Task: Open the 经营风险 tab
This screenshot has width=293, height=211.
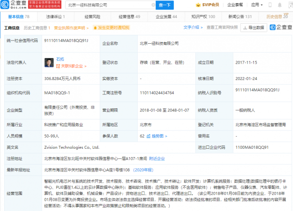Action: pos(92,17)
